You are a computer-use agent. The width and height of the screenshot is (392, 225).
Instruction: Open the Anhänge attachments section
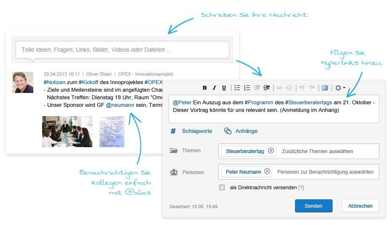246,131
